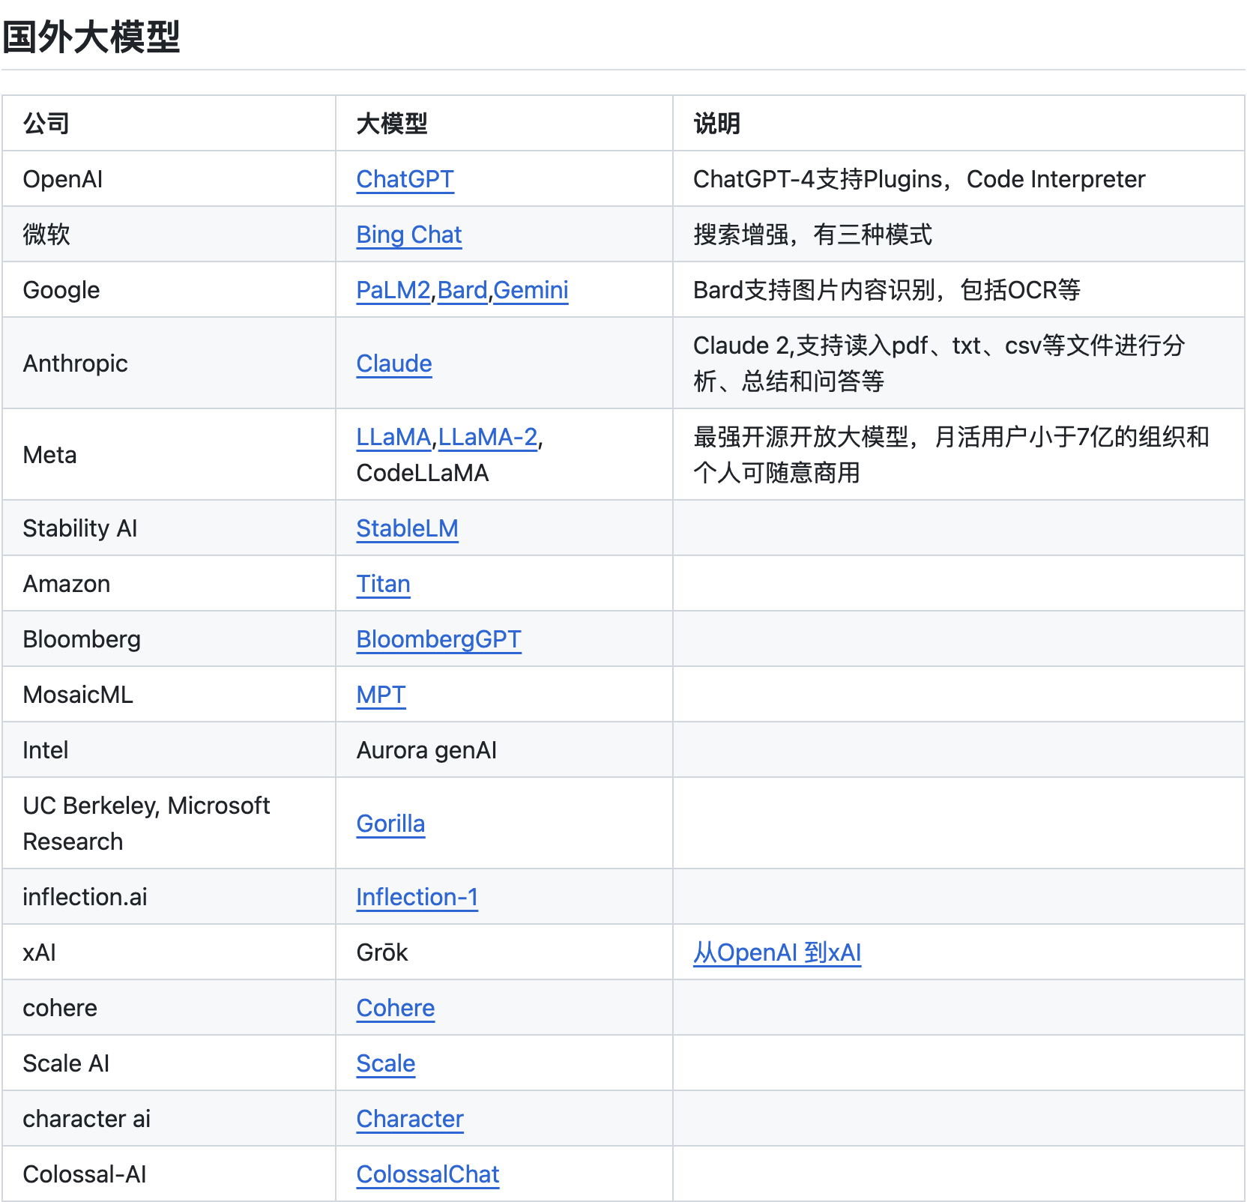The width and height of the screenshot is (1247, 1202).
Task: Open the ColossalChat link
Action: pyautogui.click(x=427, y=1174)
